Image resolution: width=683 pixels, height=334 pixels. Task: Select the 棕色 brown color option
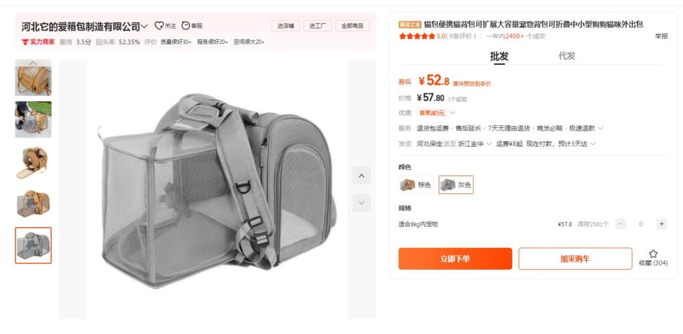pos(416,185)
